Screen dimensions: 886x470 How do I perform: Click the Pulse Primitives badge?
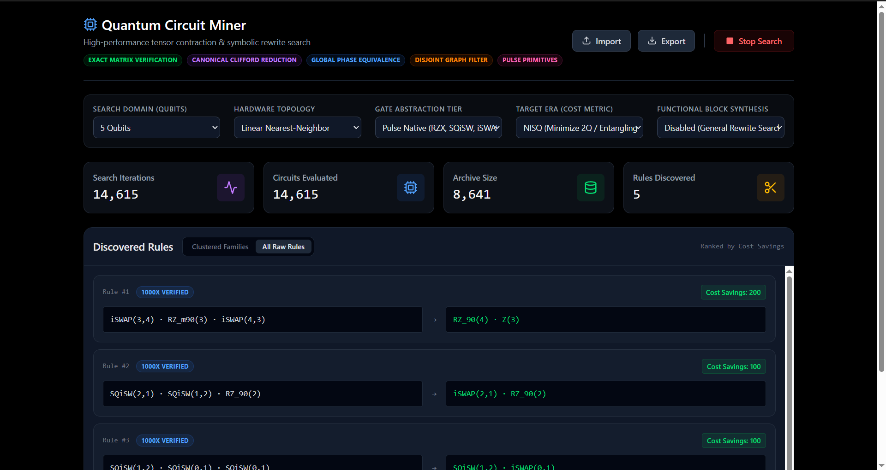tap(530, 60)
